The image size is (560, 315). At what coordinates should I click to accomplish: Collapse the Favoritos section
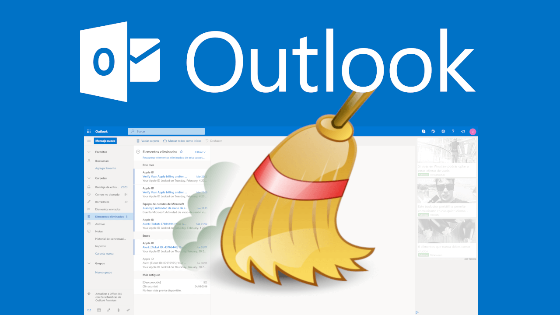[x=89, y=152]
